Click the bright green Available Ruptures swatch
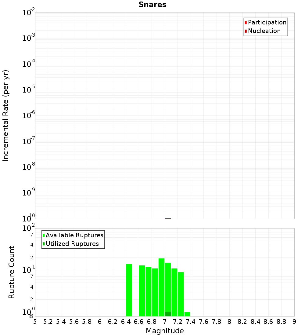 click(44, 235)
